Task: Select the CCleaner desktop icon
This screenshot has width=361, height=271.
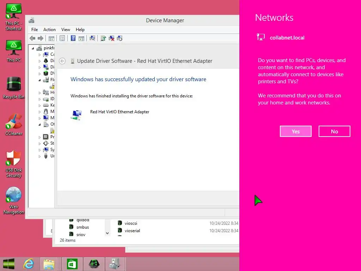Action: click(14, 125)
